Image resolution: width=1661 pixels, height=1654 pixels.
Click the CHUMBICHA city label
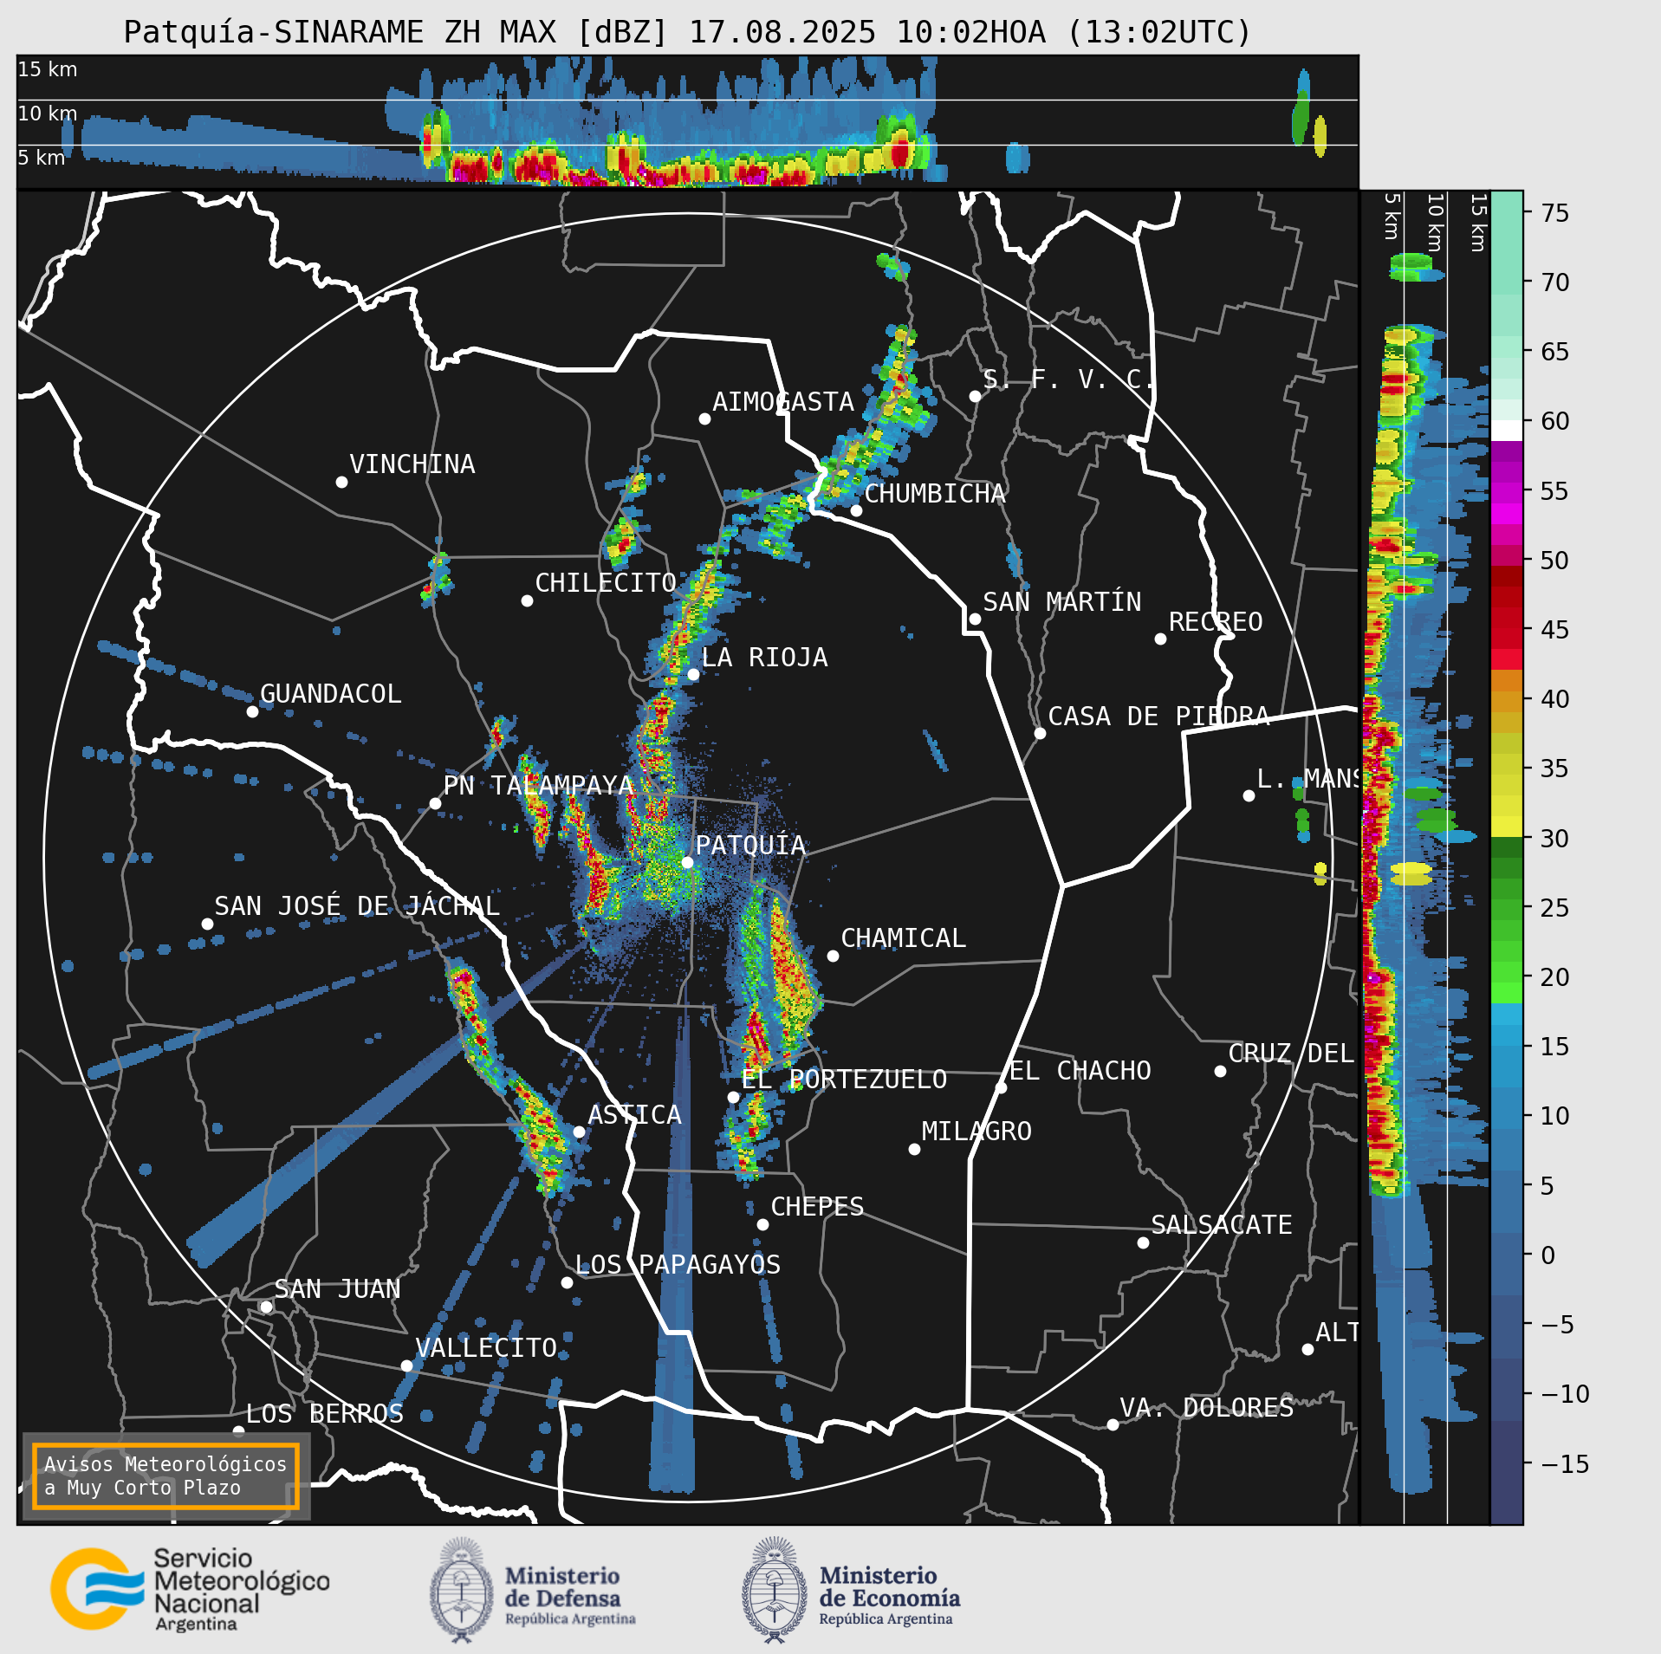[935, 494]
